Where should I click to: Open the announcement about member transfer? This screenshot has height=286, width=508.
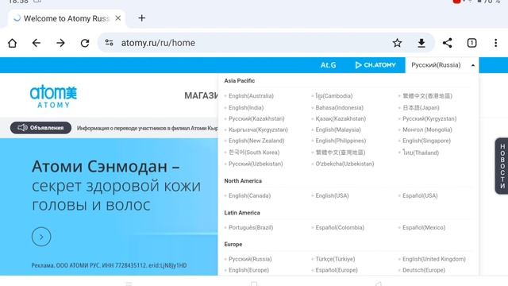point(148,128)
